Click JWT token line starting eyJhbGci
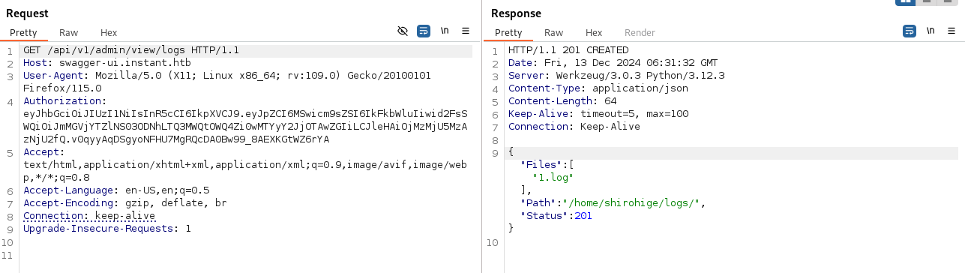The height and width of the screenshot is (273, 965). (x=245, y=114)
